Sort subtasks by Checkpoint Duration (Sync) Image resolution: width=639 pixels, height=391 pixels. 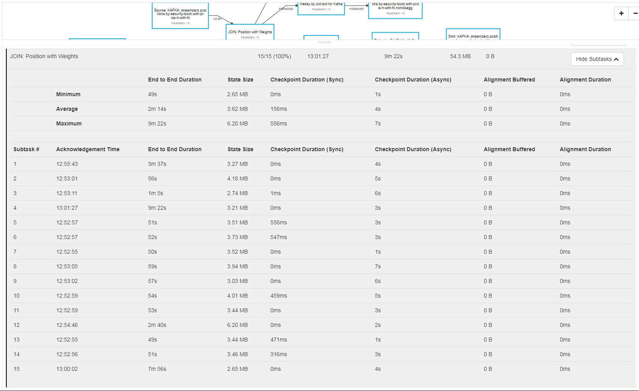[x=306, y=149]
